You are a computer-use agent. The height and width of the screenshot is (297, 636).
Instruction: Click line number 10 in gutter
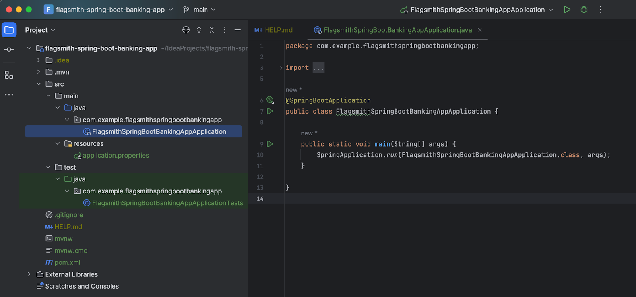260,155
